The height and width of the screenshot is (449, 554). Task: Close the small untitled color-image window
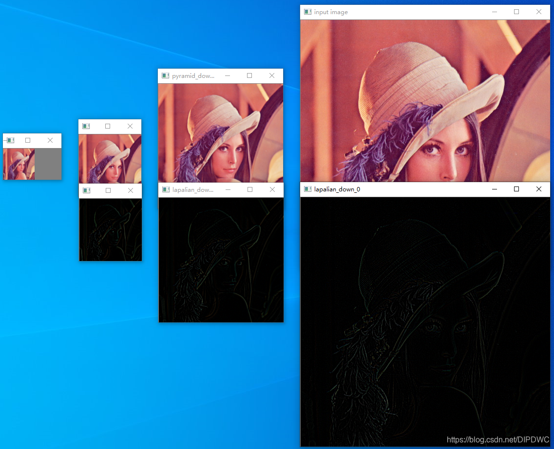coord(130,126)
